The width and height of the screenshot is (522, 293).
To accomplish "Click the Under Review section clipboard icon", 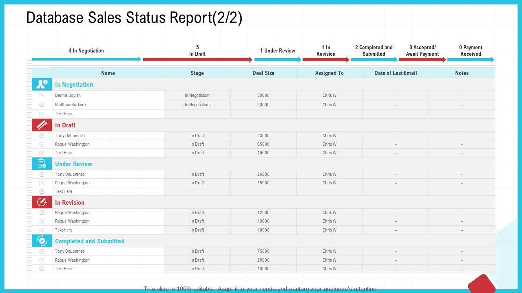I will (42, 164).
